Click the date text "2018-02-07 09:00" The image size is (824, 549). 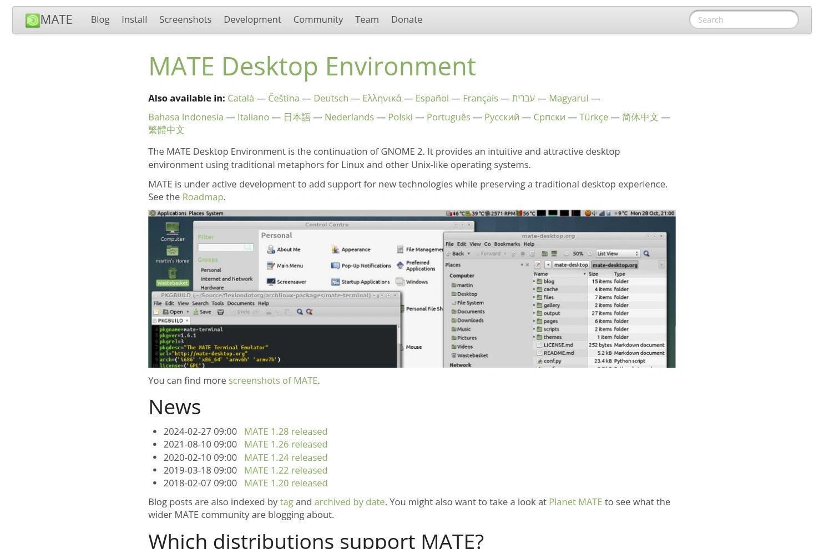pyautogui.click(x=200, y=483)
